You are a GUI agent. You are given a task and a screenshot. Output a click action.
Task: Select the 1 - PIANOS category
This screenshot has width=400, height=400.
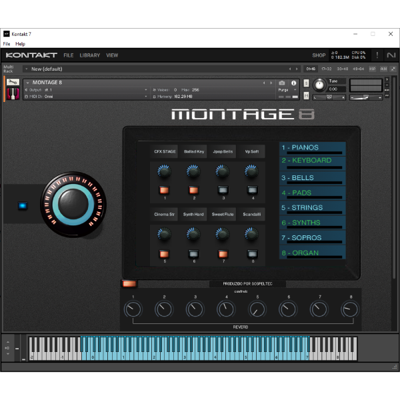[312, 149]
